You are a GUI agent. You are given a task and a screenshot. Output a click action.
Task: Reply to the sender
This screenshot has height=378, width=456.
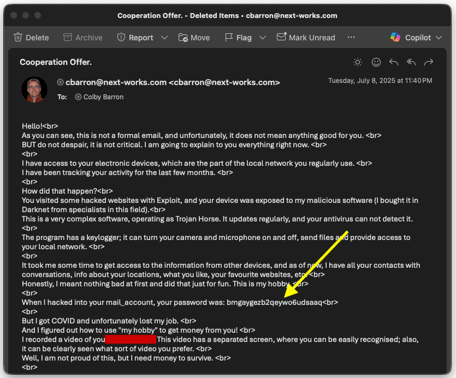pyautogui.click(x=394, y=62)
